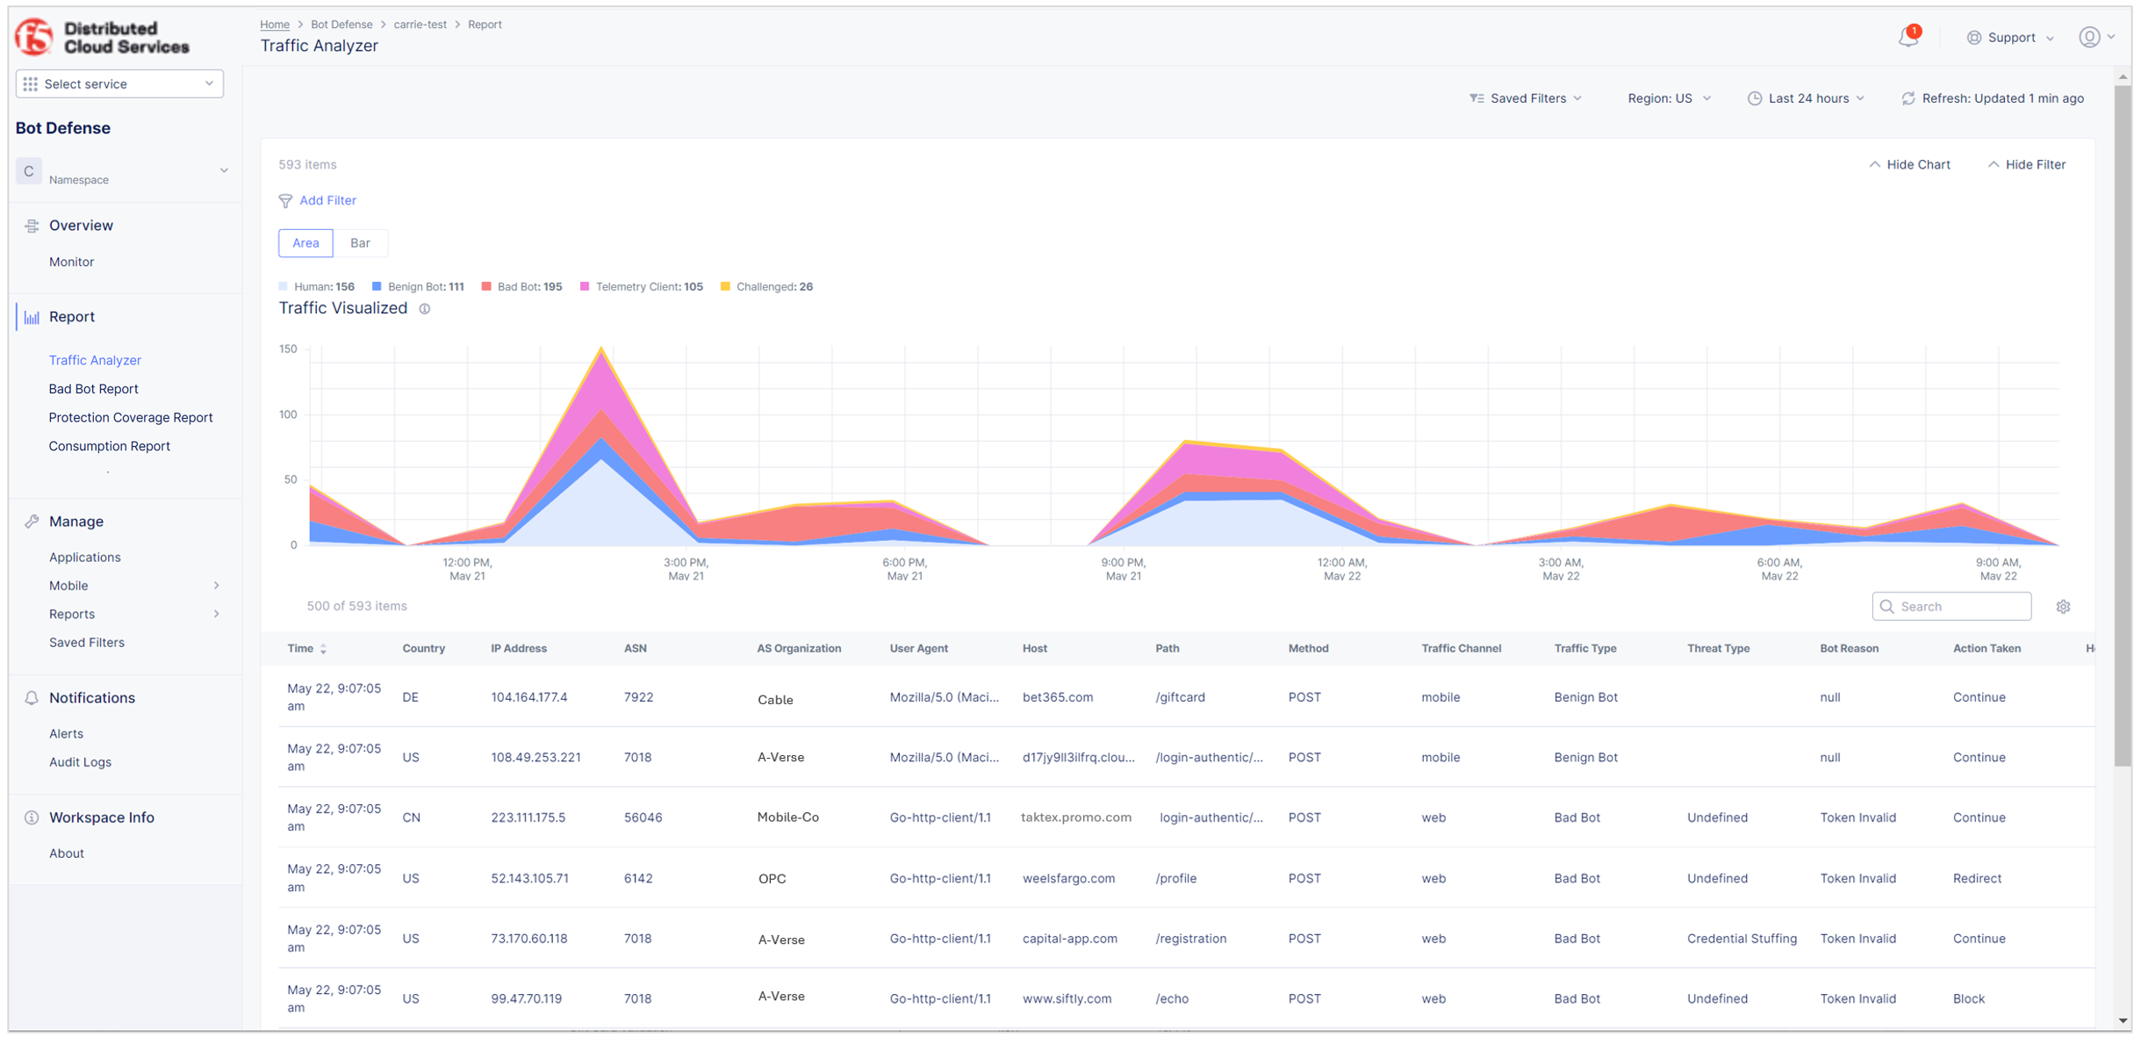Click the Support lifebuoy icon
Screen dimensions: 2141x1037
point(1973,38)
